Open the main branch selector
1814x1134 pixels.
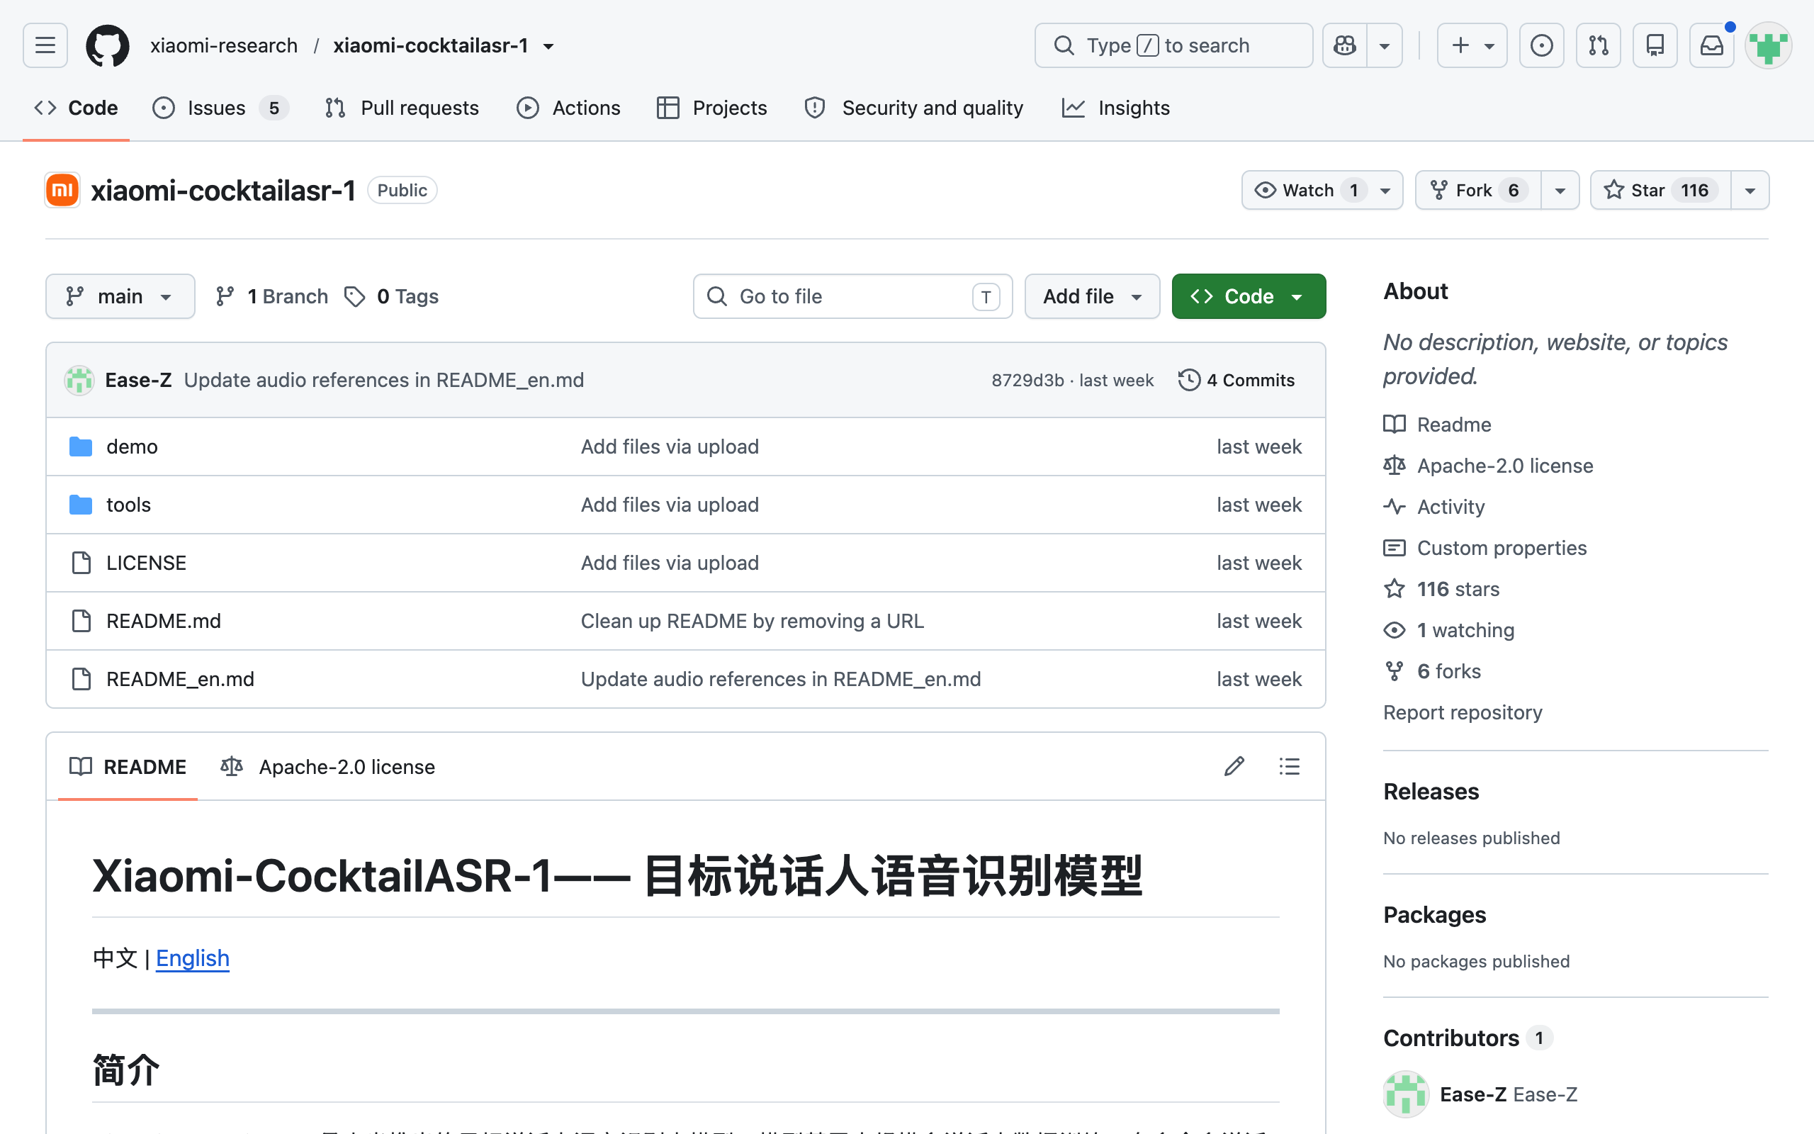(120, 296)
